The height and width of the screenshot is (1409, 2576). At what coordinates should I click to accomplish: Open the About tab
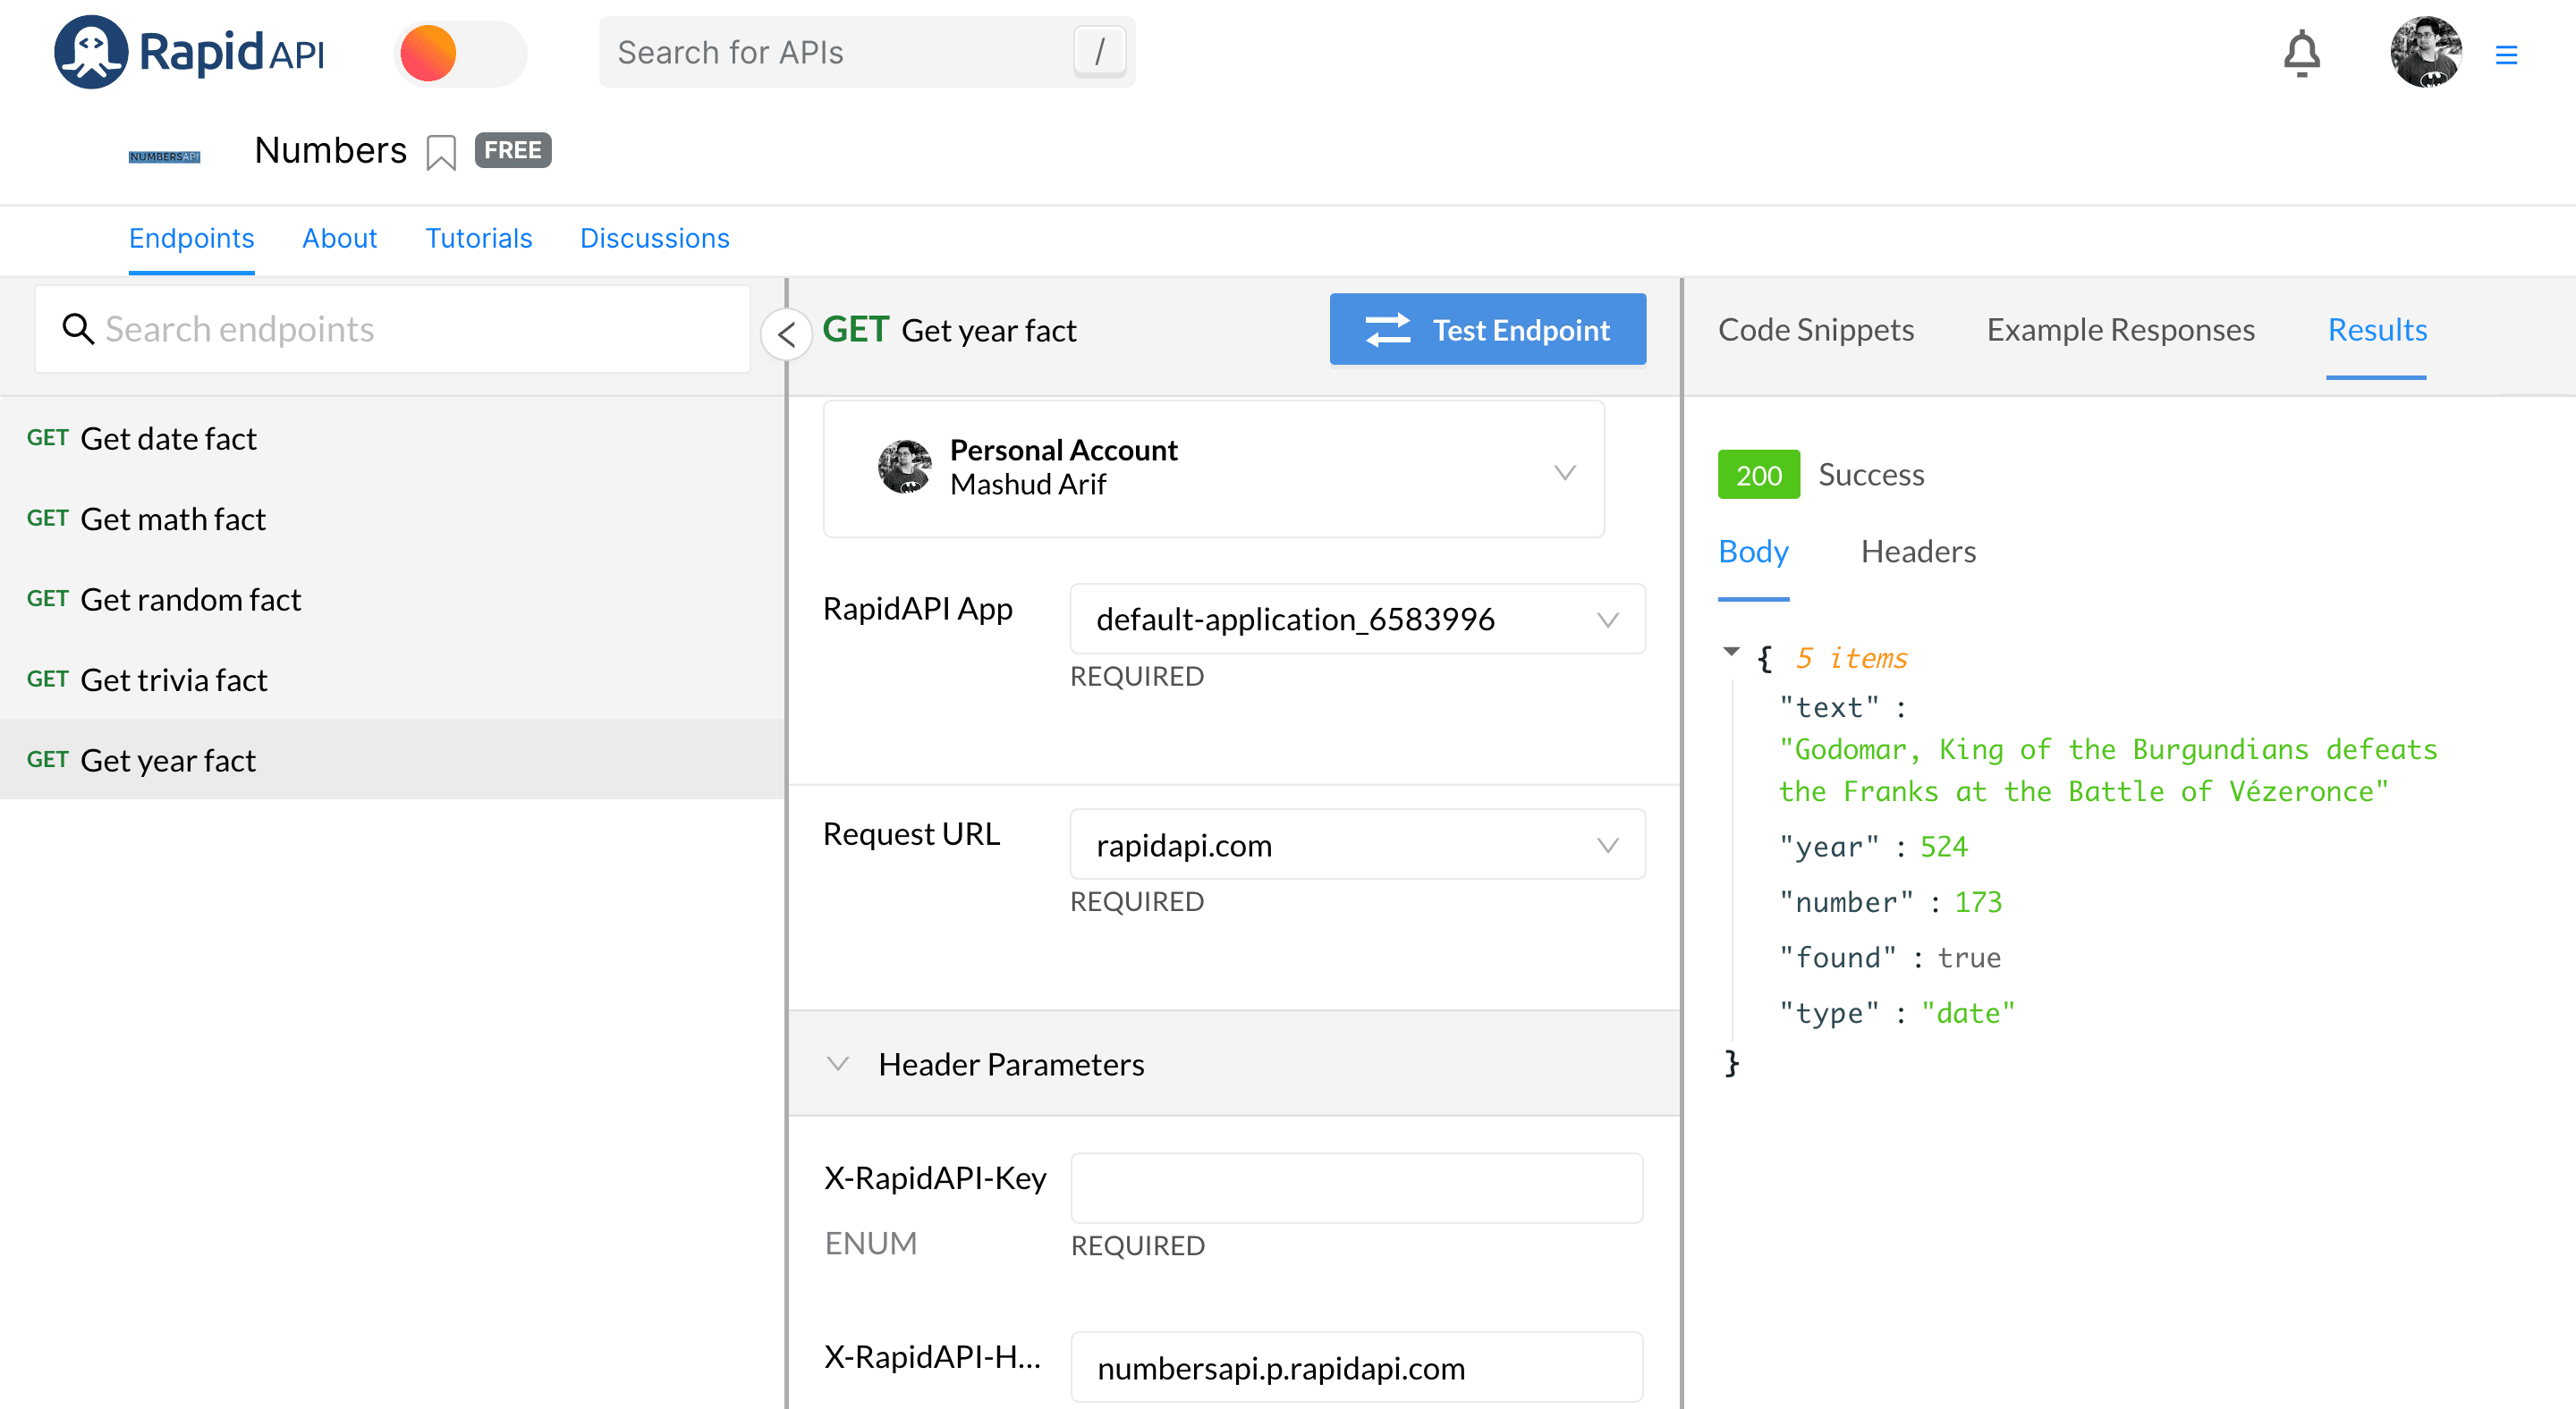coord(339,238)
